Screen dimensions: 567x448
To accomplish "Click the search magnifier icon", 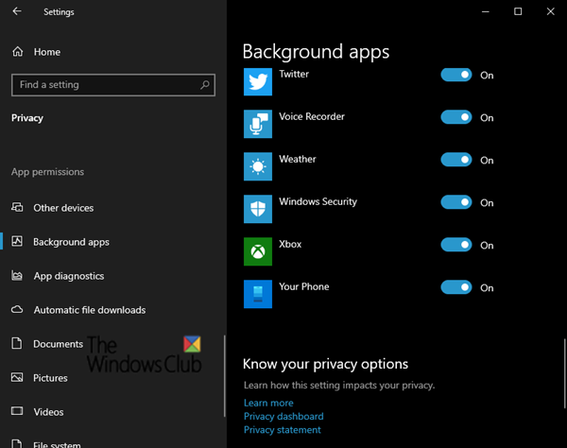I will click(205, 85).
